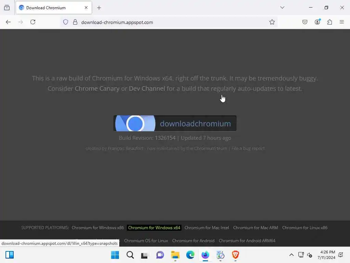Click the Chromium team maintainer link

point(211,149)
